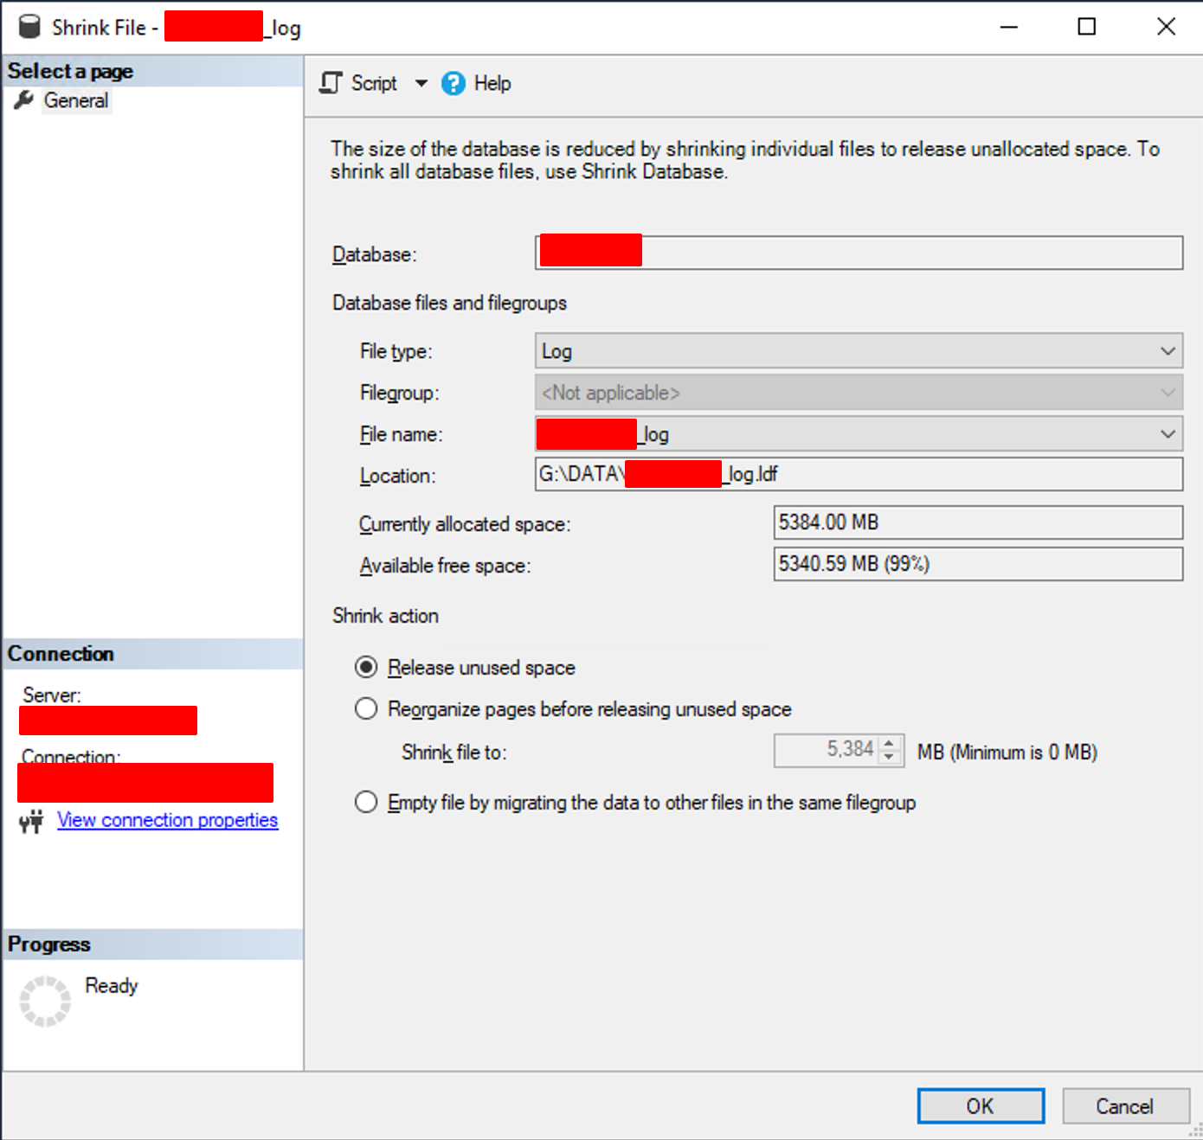Open the Script dropdown arrow
The image size is (1203, 1140).
(x=421, y=83)
